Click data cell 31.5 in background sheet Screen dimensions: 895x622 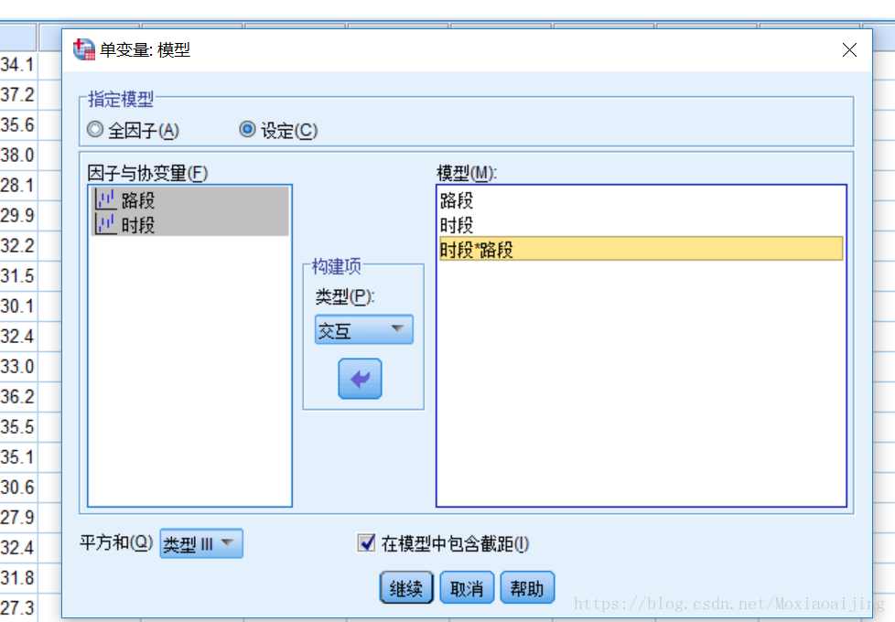(17, 276)
